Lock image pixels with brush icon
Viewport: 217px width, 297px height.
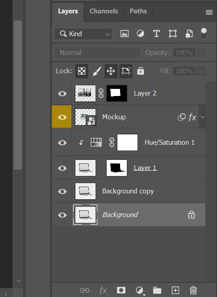click(97, 71)
